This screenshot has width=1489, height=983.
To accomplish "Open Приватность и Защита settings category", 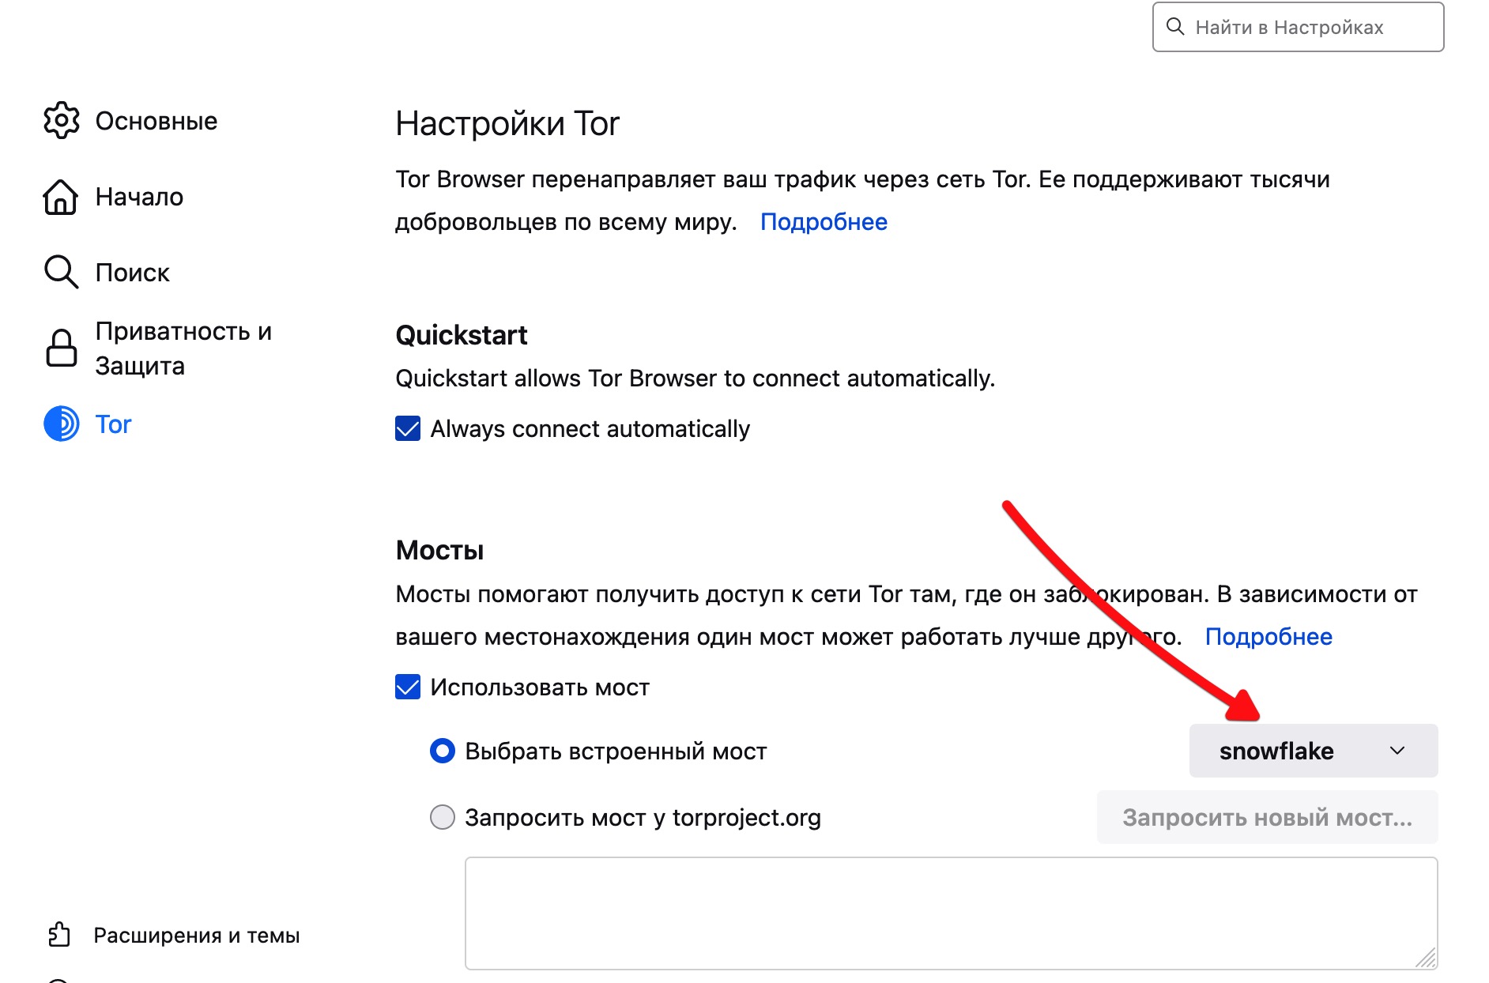I will (x=183, y=348).
